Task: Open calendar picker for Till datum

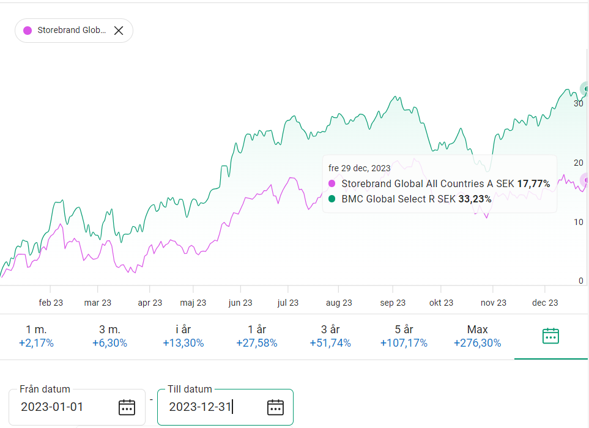Action: pyautogui.click(x=275, y=407)
